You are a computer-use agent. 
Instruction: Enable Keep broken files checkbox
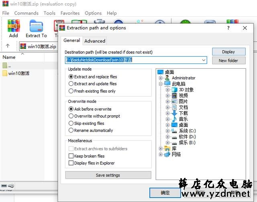click(71, 156)
